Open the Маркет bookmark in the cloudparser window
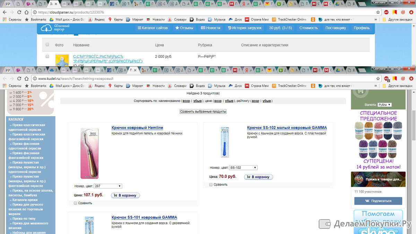This screenshot has width=416, height=234. pos(135,19)
